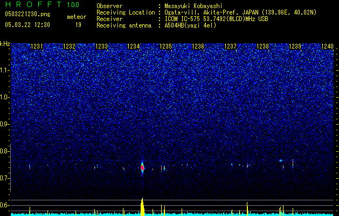Click the 1238 time marker
This screenshot has height=216, width=339.
(262, 46)
